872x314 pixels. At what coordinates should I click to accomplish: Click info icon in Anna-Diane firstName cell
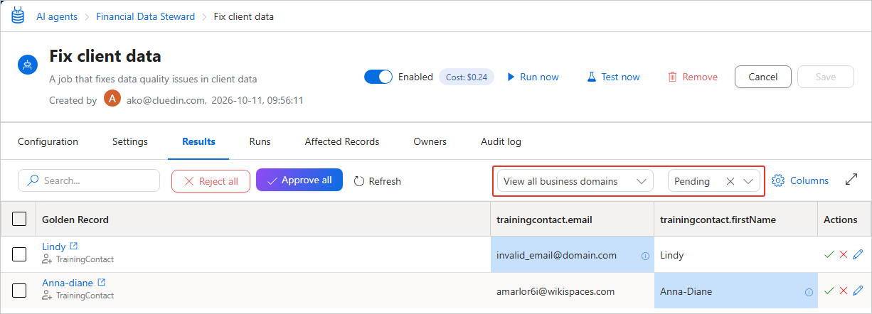(x=809, y=292)
